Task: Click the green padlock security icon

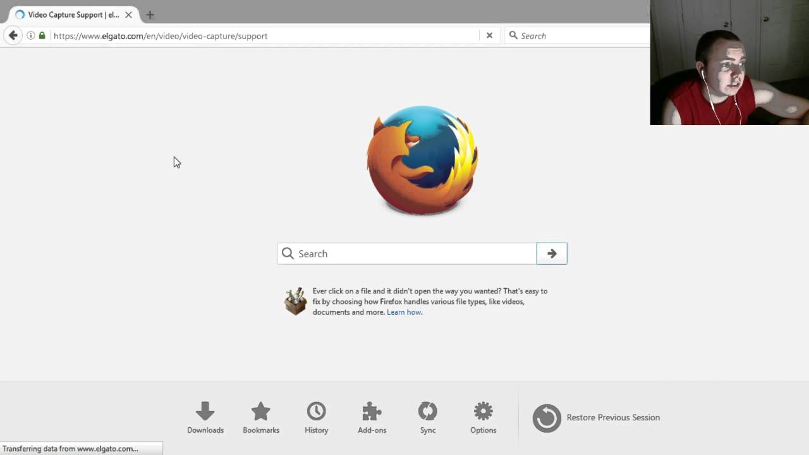Action: 42,36
